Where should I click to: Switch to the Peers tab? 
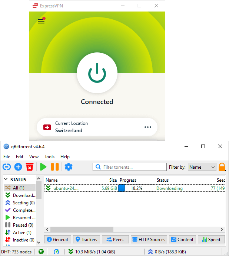[115, 240]
